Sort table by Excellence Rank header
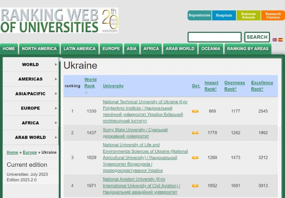The height and width of the screenshot is (198, 285). pyautogui.click(x=262, y=86)
